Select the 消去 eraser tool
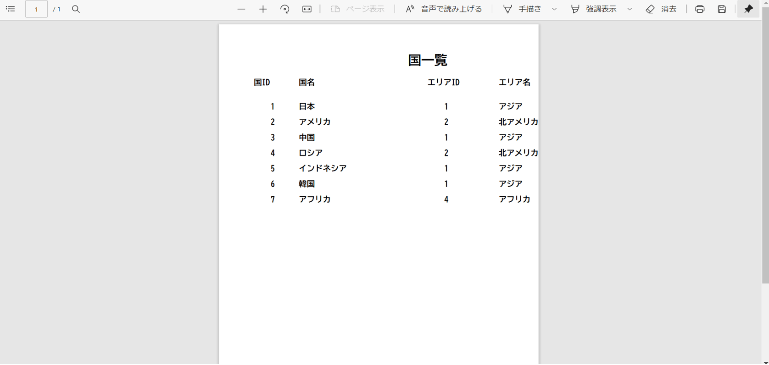Viewport: 769px width, 365px height. click(x=661, y=9)
